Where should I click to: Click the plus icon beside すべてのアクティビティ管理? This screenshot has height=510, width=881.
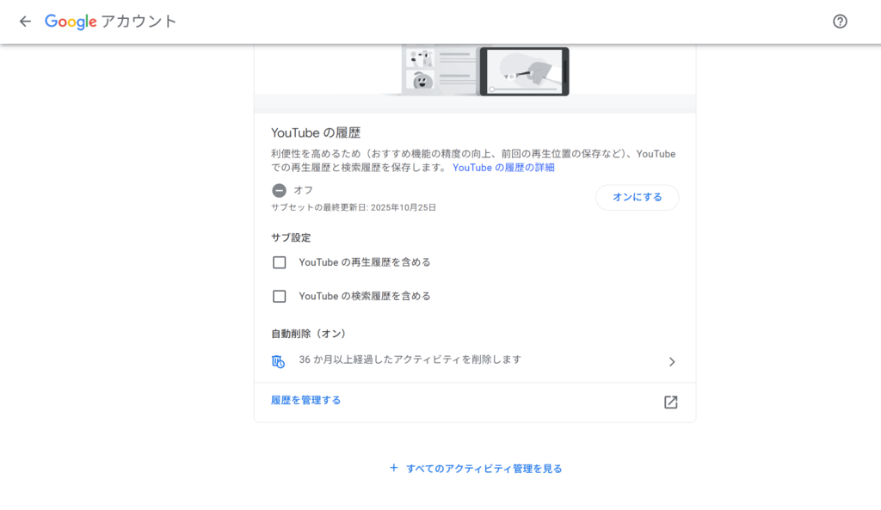pos(394,468)
